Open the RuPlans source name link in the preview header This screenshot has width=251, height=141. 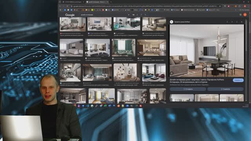(x=182, y=22)
